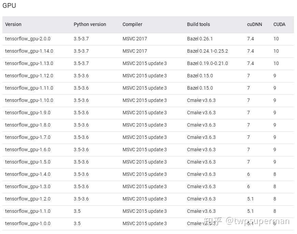Screen dimensions: 297x234
Task: Select the tensorflow_gpu-1.11.0 cell
Action: (x=29, y=88)
